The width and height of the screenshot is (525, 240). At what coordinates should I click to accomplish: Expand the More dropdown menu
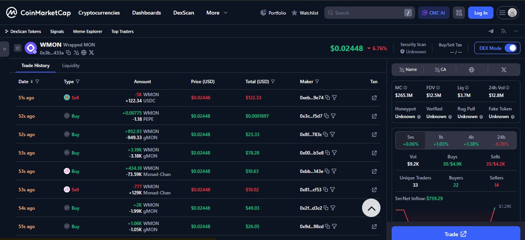coord(217,13)
